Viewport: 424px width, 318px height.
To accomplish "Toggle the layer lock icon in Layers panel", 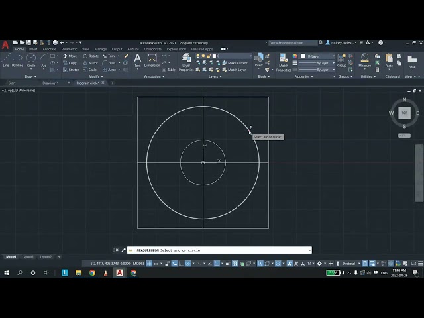I will pos(209,56).
